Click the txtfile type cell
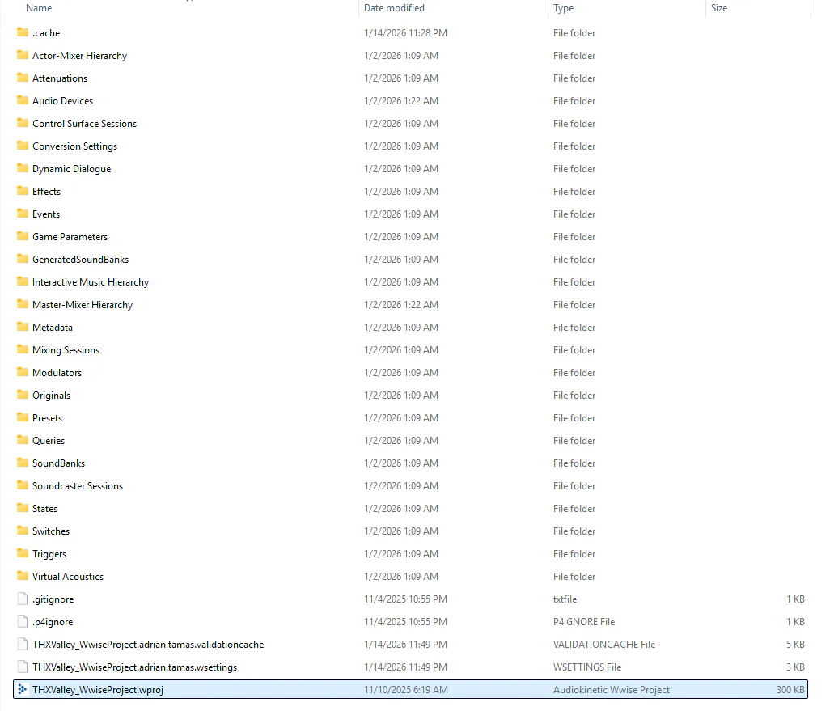Image resolution: width=834 pixels, height=711 pixels. coord(565,599)
